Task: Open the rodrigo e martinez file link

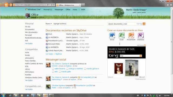Action: (76, 69)
